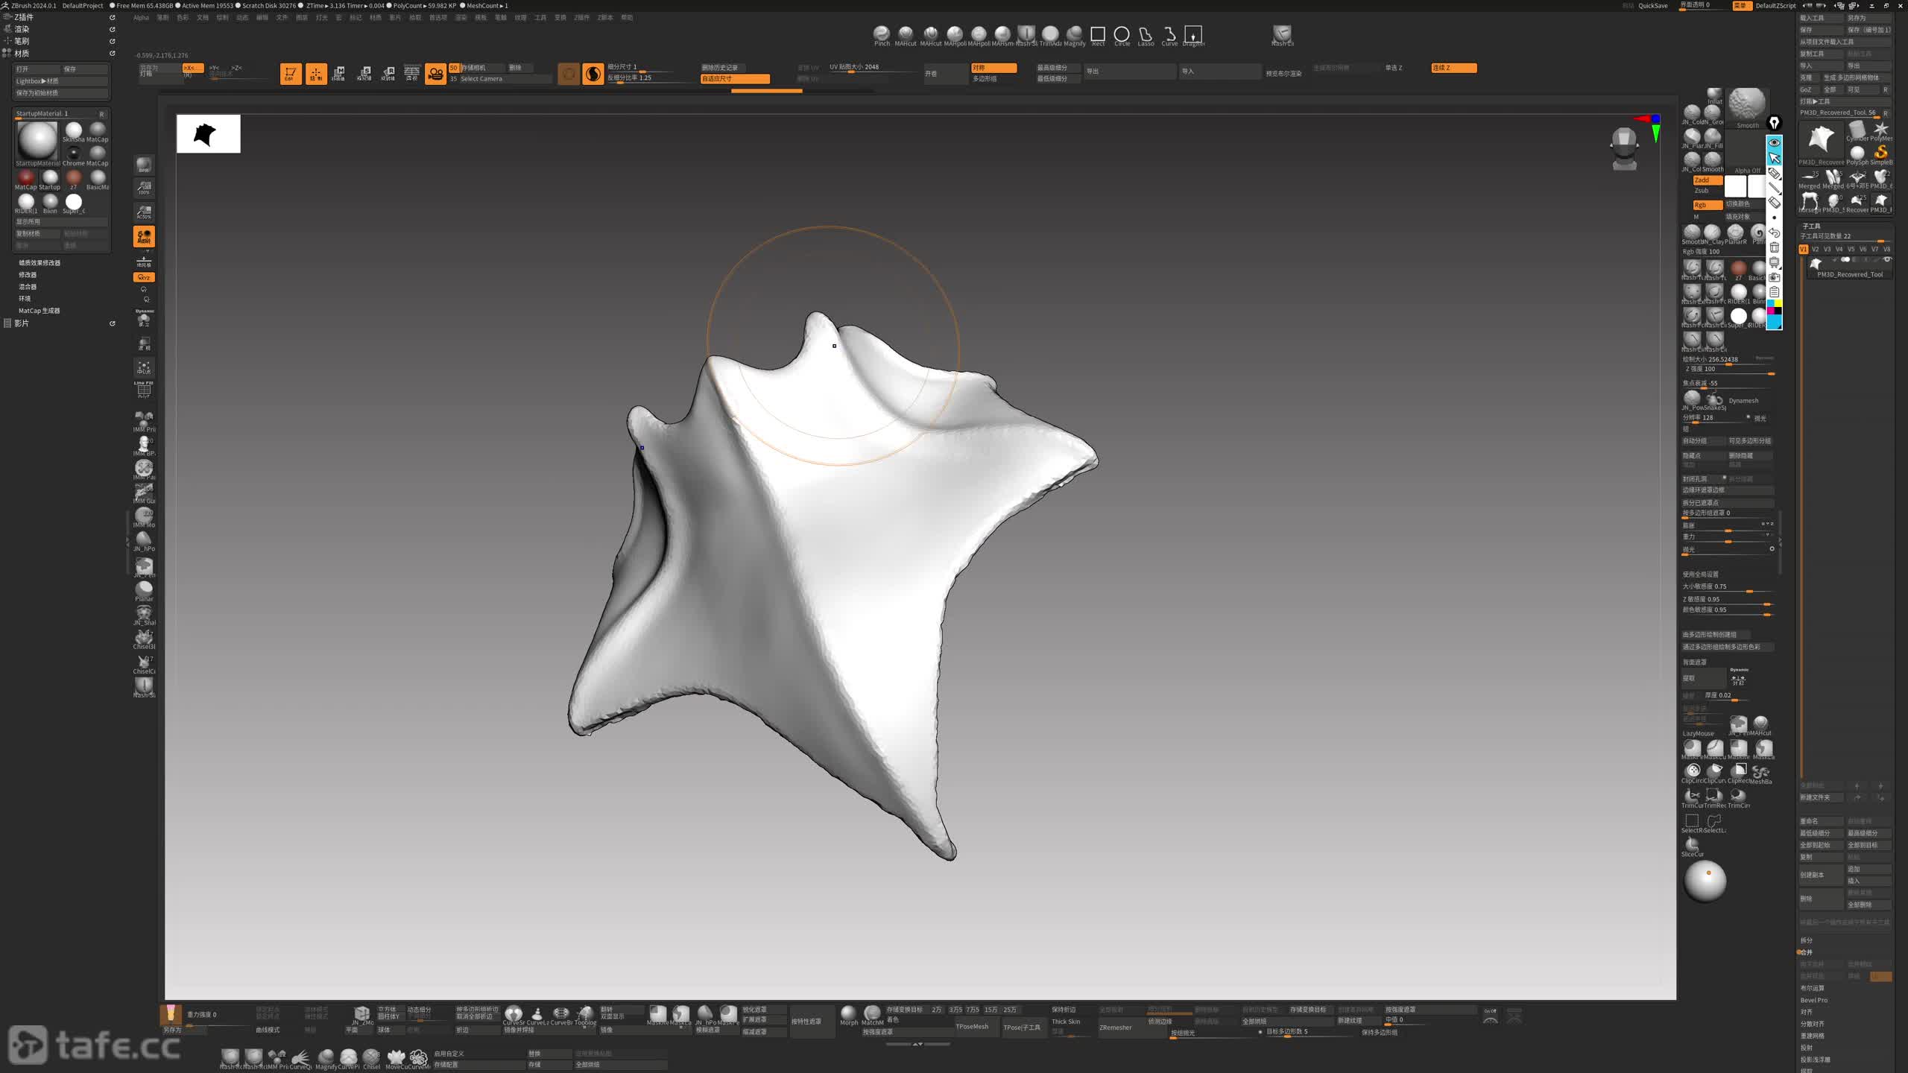Click the orange camera icon
The width and height of the screenshot is (1908, 1073).
[x=435, y=73]
